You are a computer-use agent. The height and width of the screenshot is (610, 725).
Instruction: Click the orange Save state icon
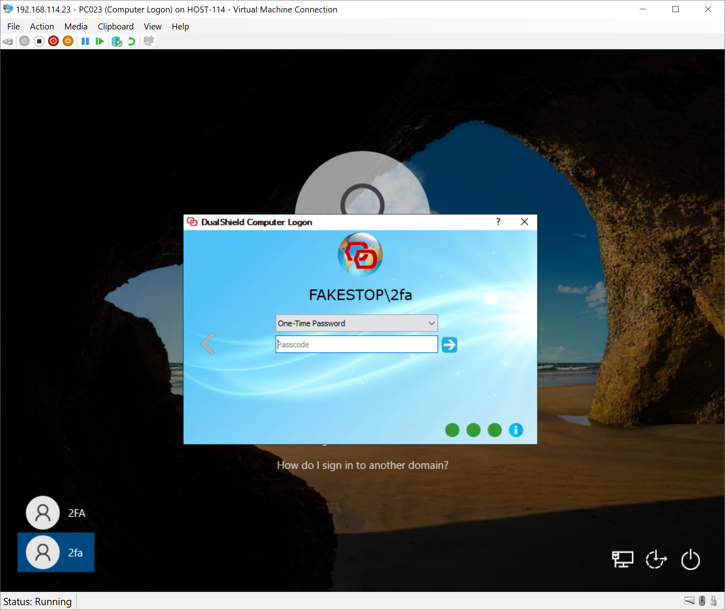pos(68,41)
